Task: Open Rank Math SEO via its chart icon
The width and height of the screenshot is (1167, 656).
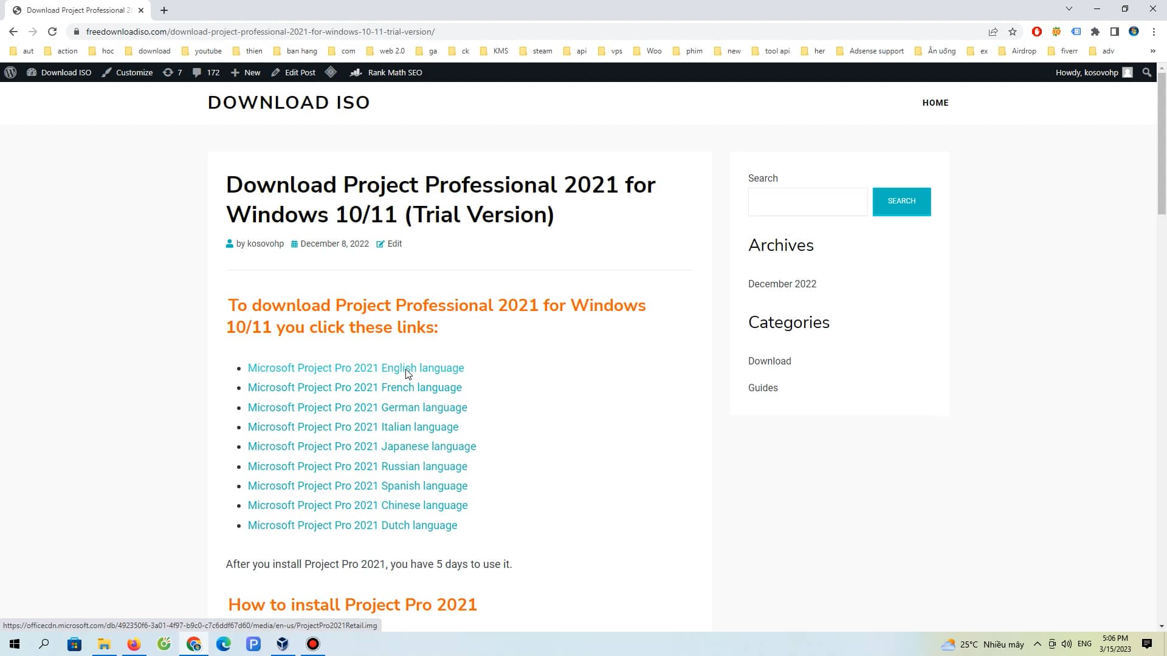Action: coord(356,72)
